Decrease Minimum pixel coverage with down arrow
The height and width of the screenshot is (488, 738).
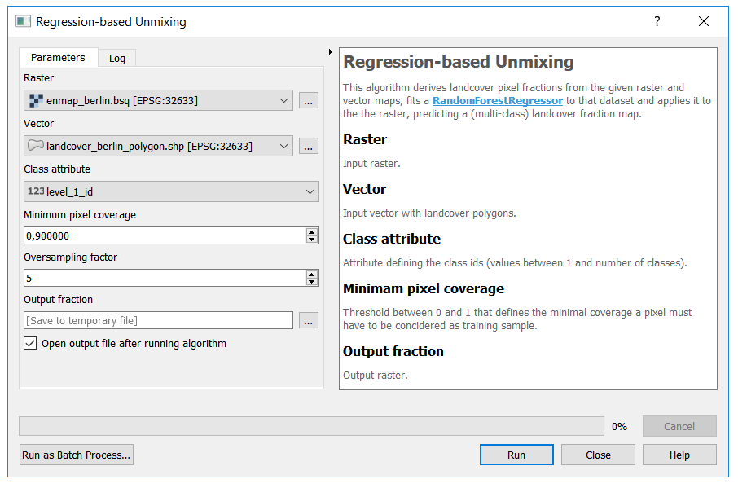pyautogui.click(x=312, y=239)
